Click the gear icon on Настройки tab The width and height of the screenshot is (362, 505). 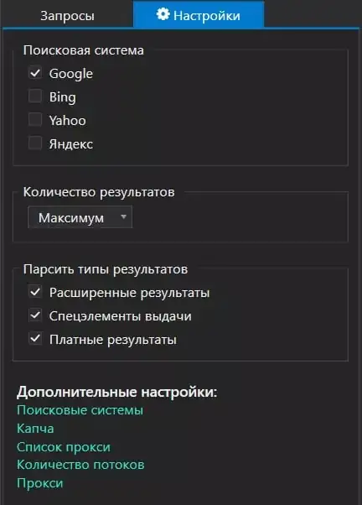tap(163, 14)
